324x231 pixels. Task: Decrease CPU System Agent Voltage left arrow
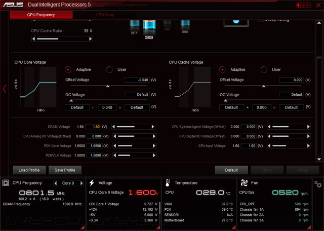269,127
